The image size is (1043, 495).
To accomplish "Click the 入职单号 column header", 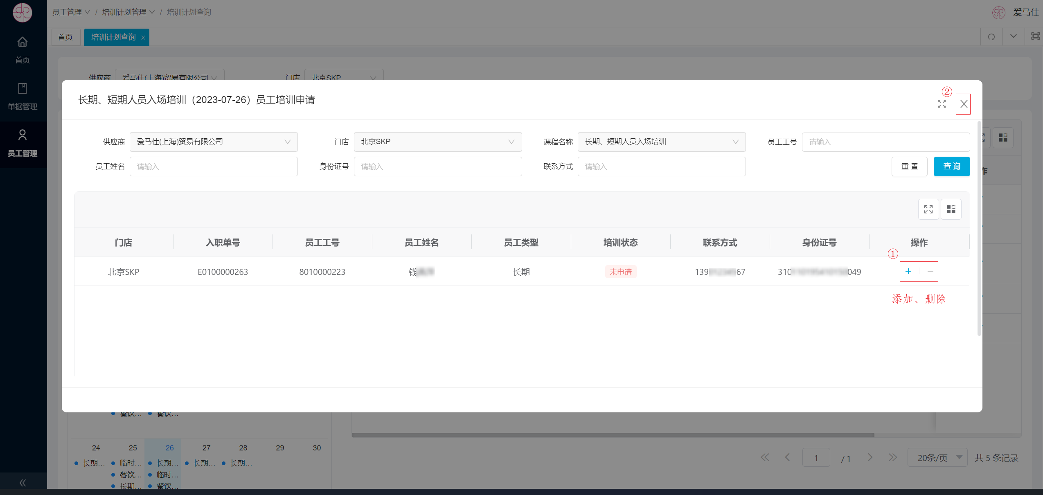I will pyautogui.click(x=223, y=243).
